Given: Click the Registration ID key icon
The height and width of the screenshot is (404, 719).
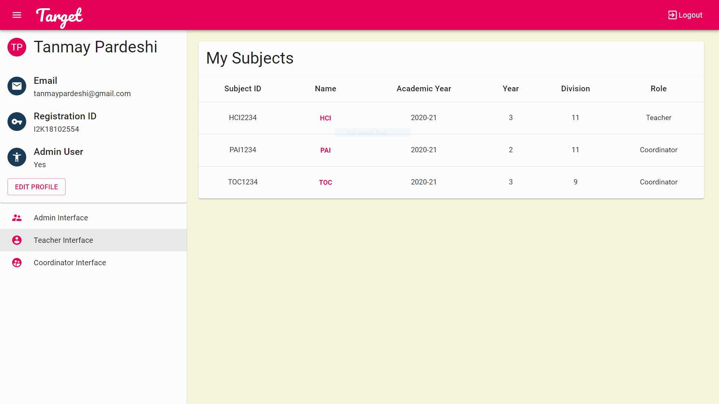Looking at the screenshot, I should [x=17, y=122].
